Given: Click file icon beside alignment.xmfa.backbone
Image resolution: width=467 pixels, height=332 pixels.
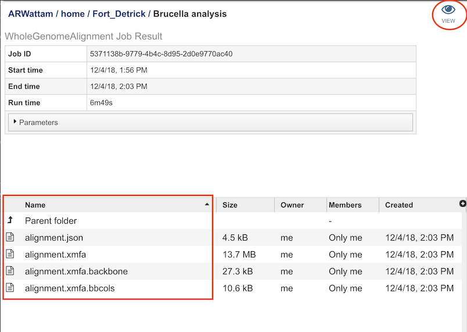Looking at the screenshot, I should (x=10, y=270).
